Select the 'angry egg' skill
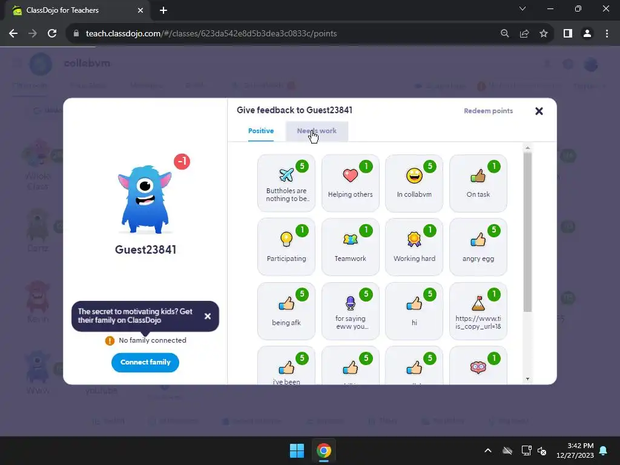The height and width of the screenshot is (465, 620). 478,247
